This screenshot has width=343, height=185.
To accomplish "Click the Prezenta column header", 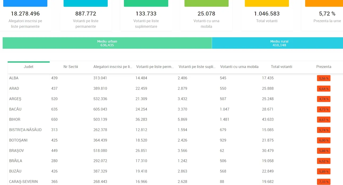I will (324, 67).
